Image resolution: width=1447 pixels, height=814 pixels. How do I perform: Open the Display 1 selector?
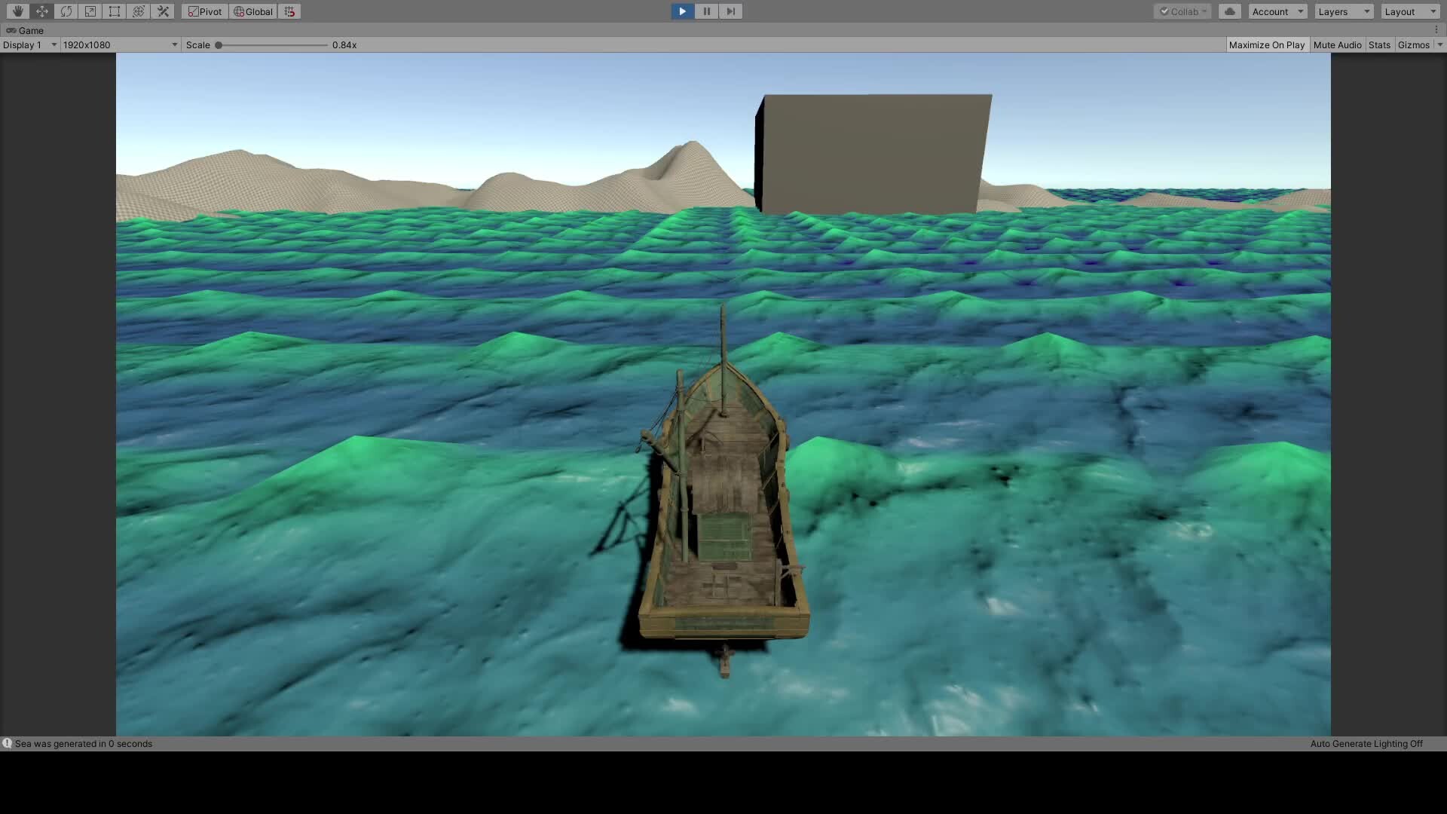29,44
